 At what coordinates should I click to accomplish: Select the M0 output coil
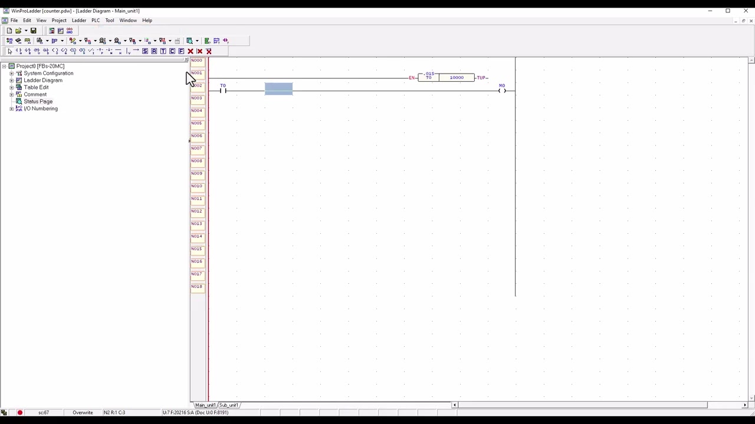pyautogui.click(x=502, y=89)
